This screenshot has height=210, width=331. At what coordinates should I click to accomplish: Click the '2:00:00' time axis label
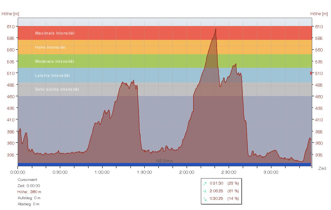187,172
